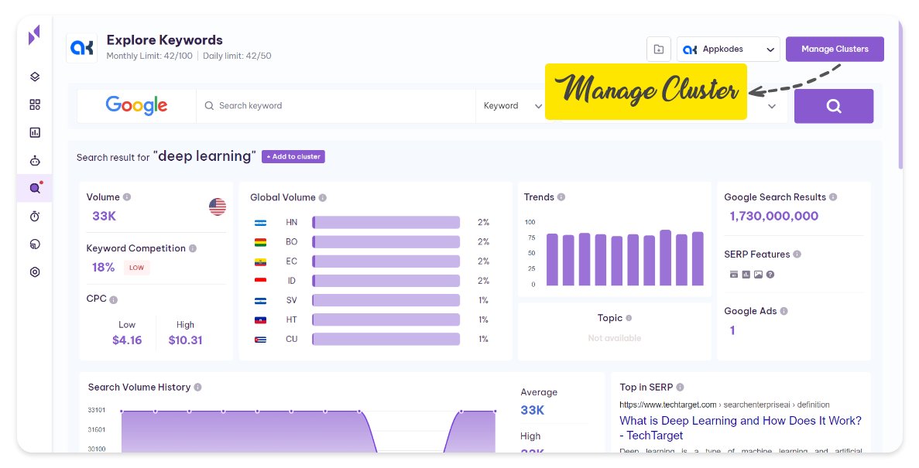Screen dimensions: 919x468
Task: Click the Explore Keywords page title
Action: (165, 39)
